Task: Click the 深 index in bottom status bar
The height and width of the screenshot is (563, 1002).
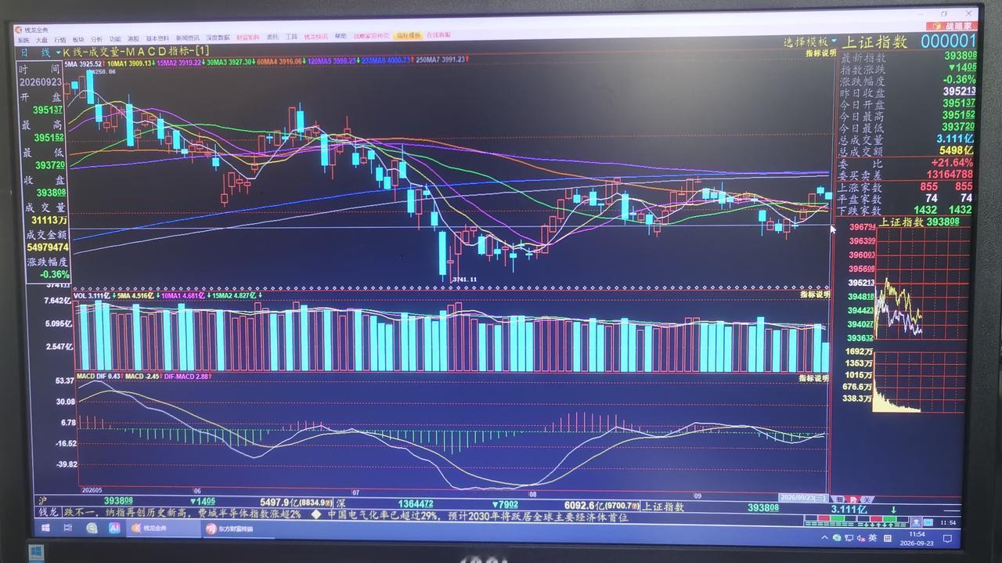Action: point(341,503)
